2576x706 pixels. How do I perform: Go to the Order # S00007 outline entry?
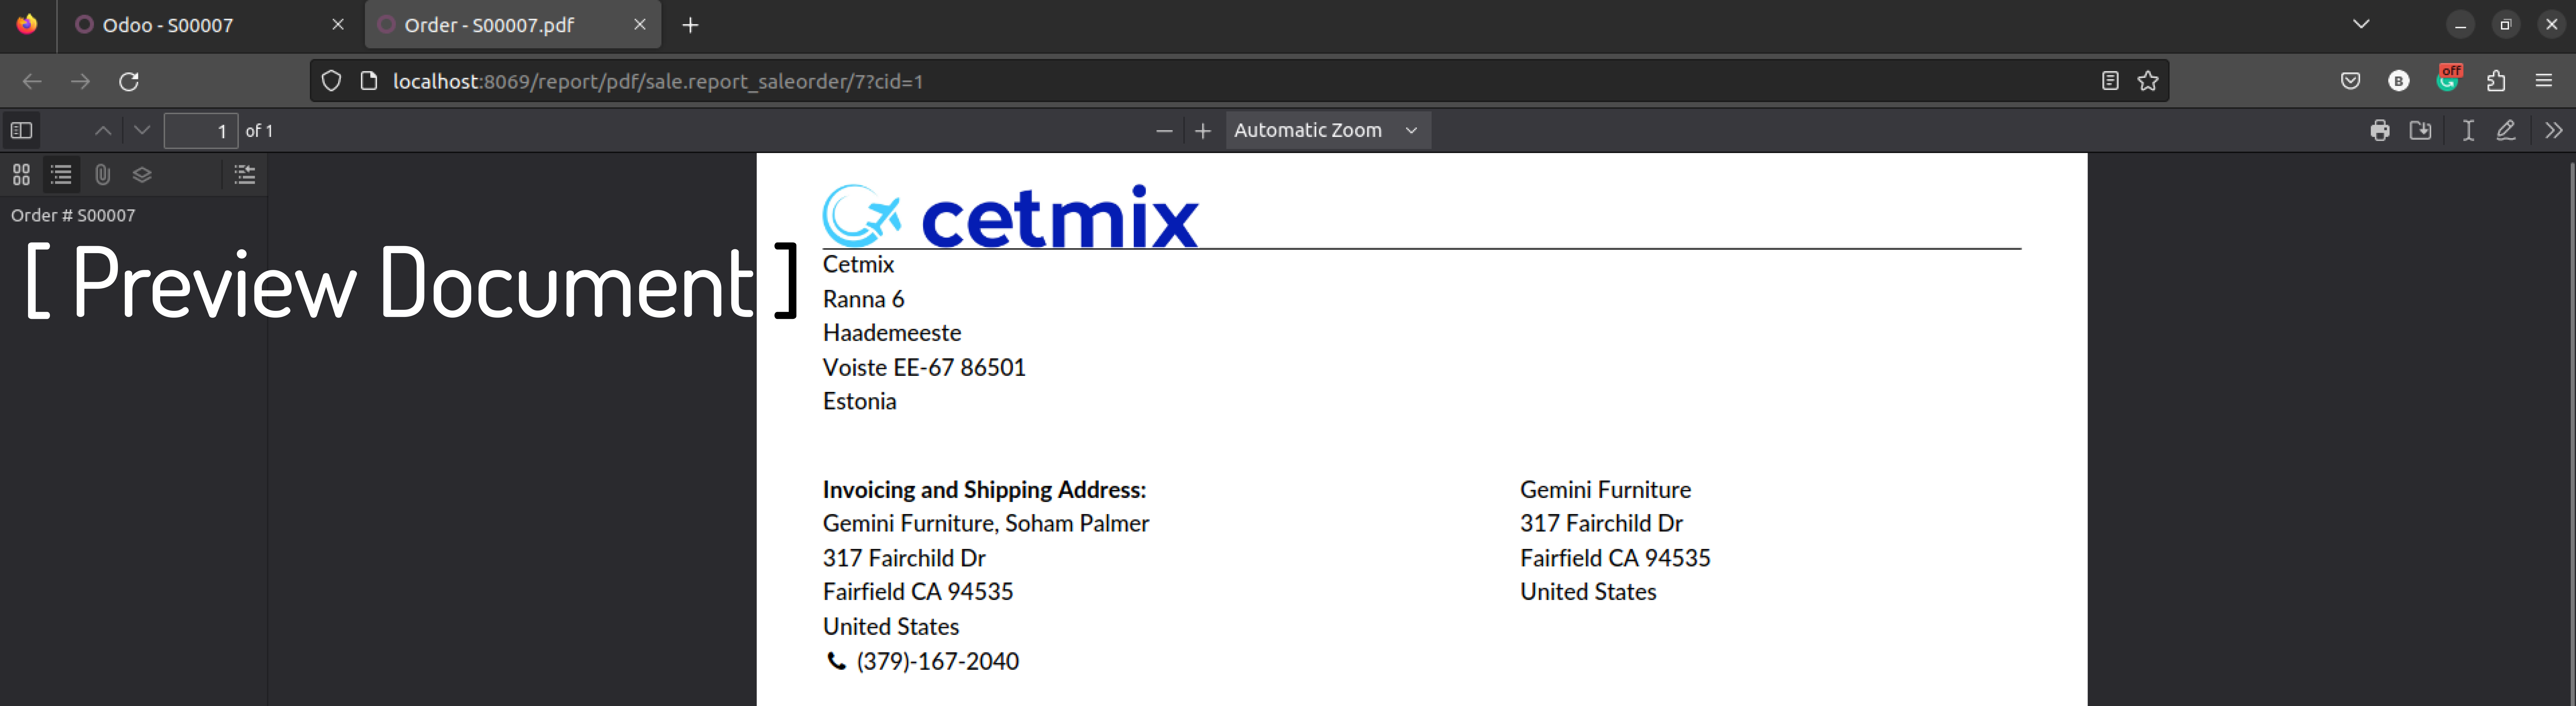[x=73, y=215]
